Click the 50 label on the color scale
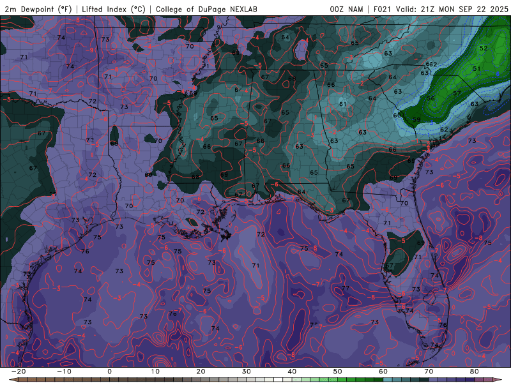 pos(338,372)
